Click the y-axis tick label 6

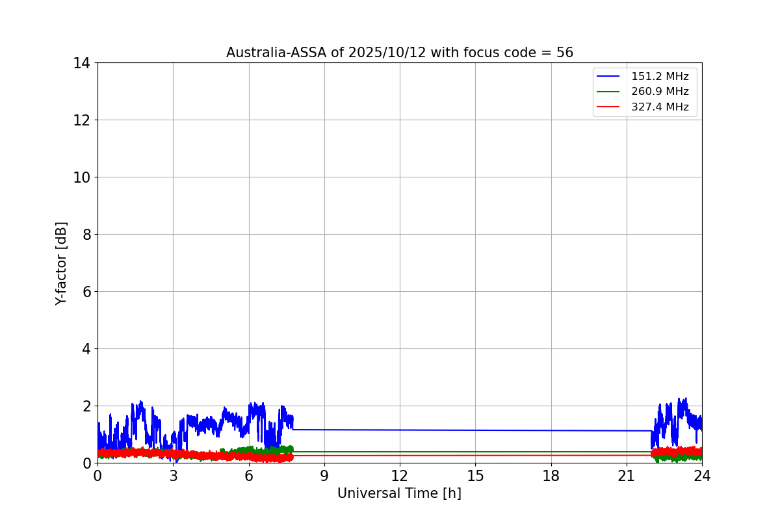[x=86, y=292]
